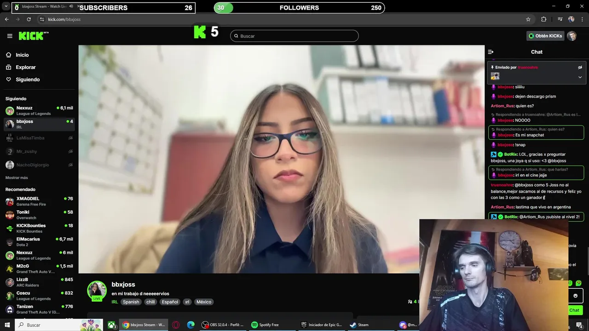This screenshot has width=589, height=331.
Task: Switch to the OBS 32.0.4 taskbar window
Action: pyautogui.click(x=223, y=325)
